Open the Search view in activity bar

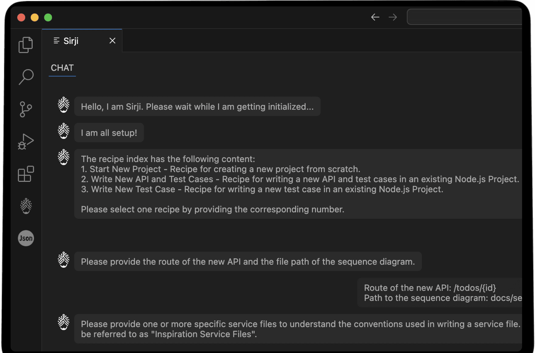26,77
